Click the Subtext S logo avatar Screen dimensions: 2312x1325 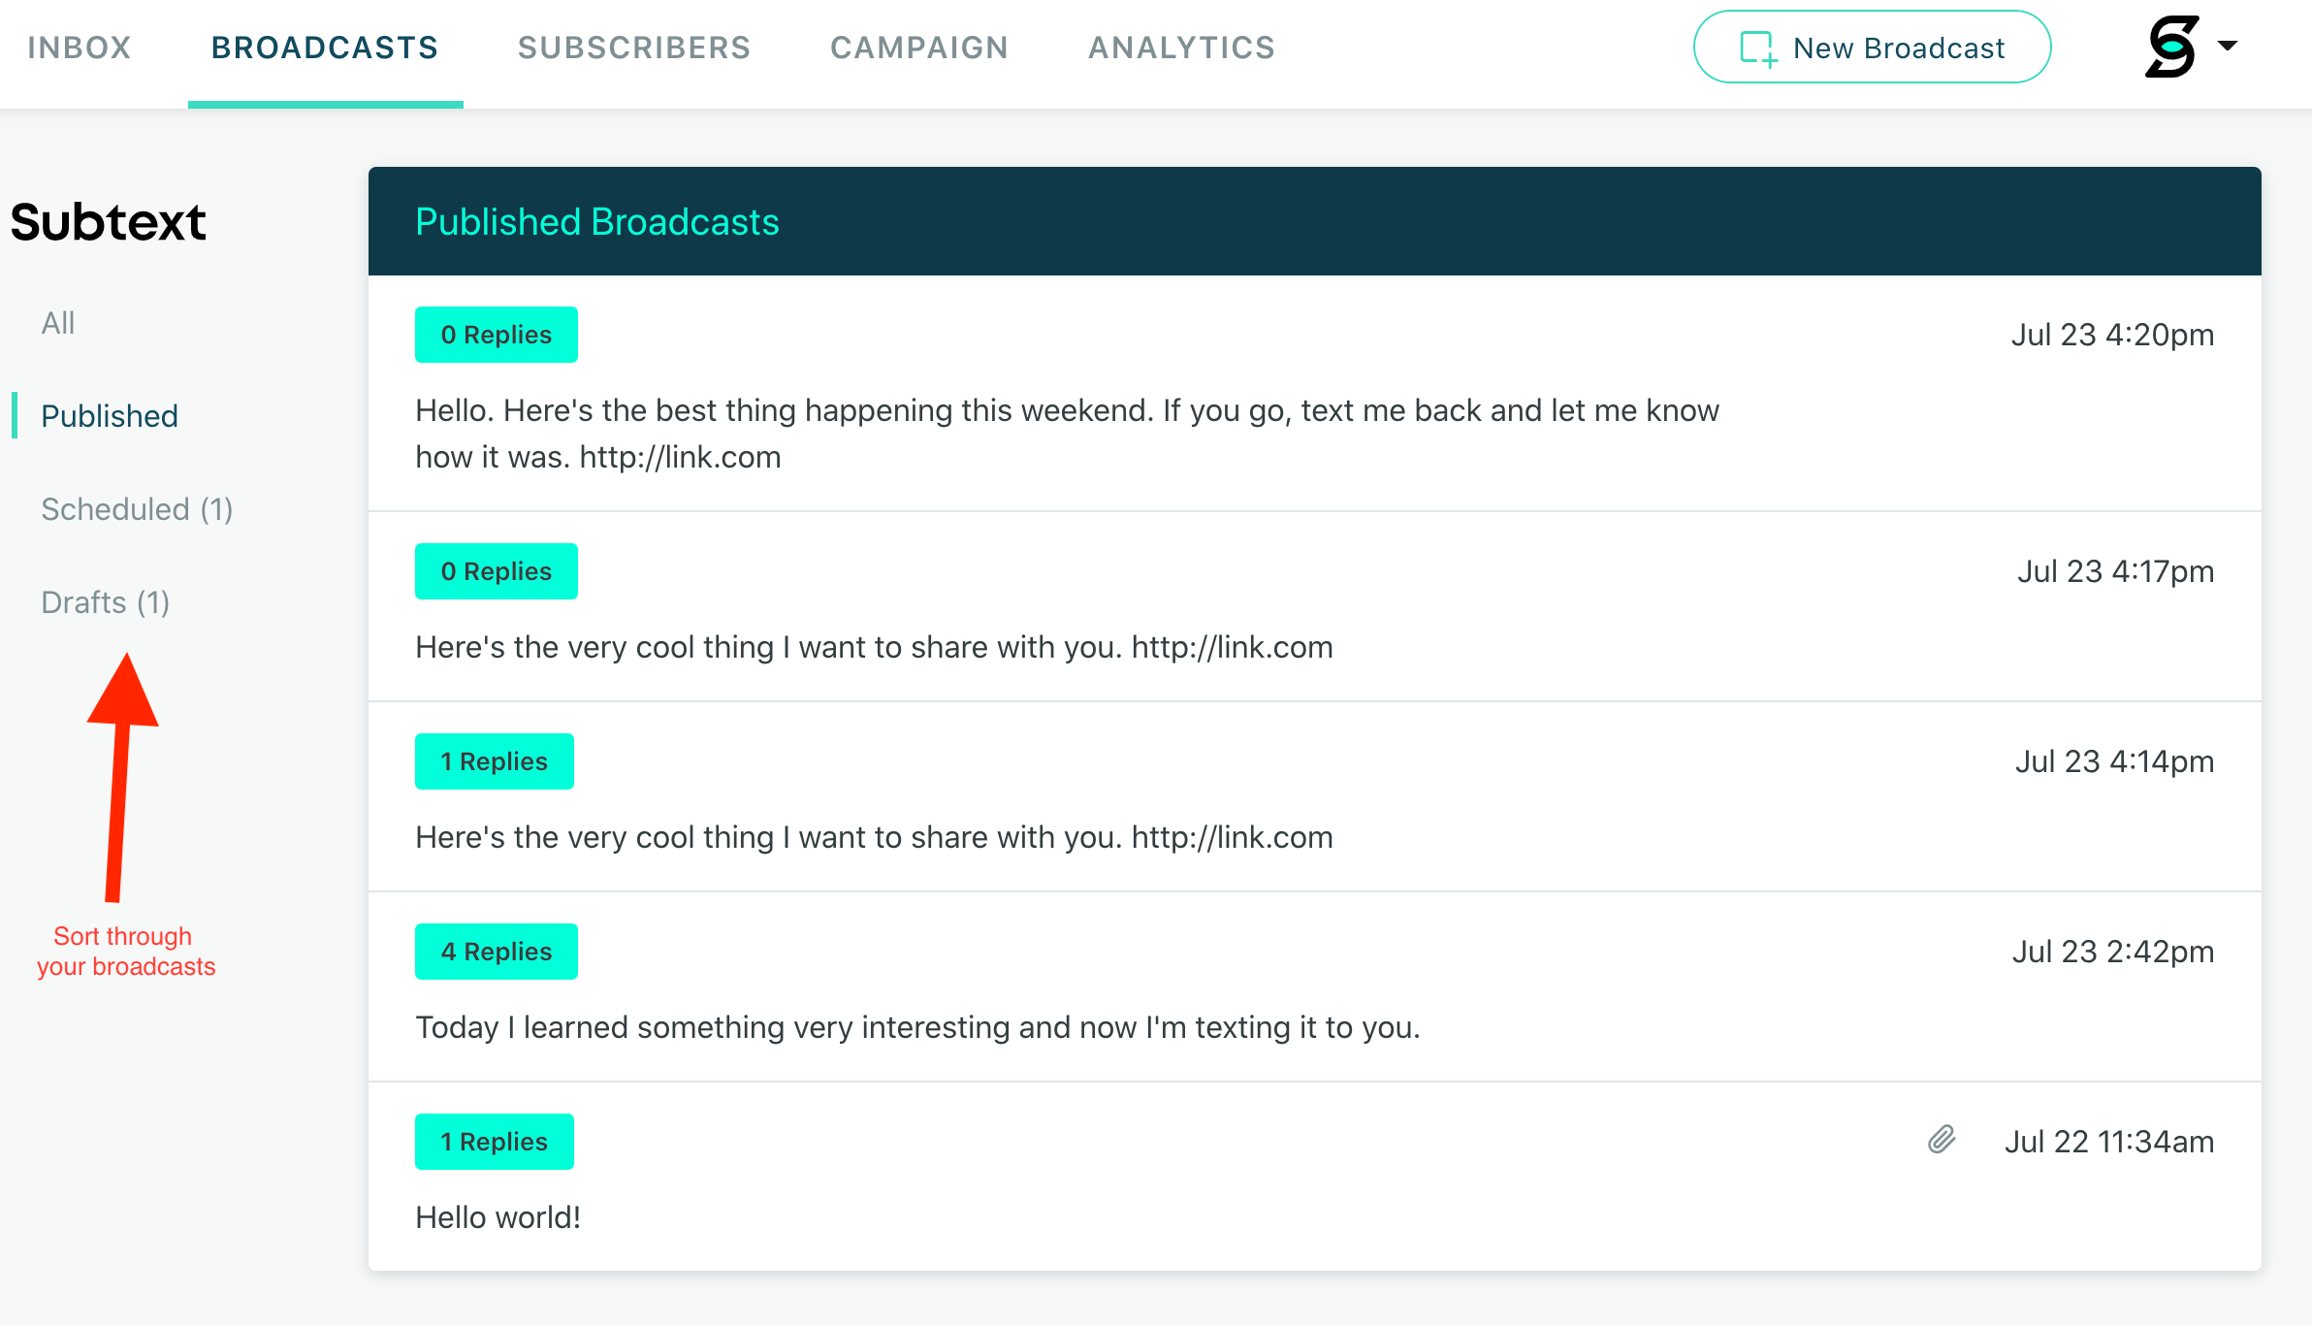[2171, 47]
